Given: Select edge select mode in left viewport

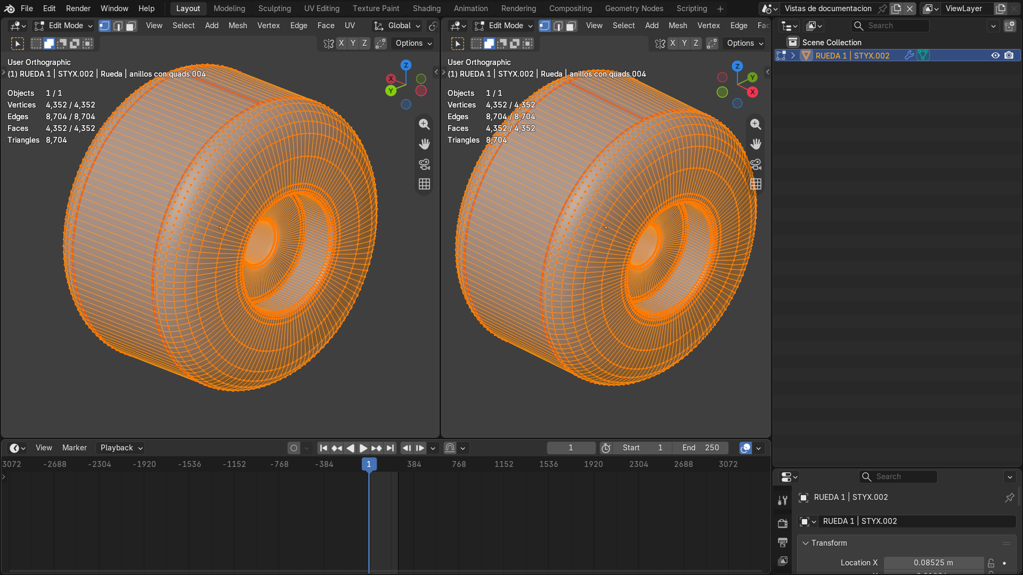Looking at the screenshot, I should (x=118, y=26).
